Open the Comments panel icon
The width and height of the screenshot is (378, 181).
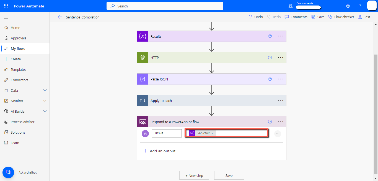[x=287, y=17]
